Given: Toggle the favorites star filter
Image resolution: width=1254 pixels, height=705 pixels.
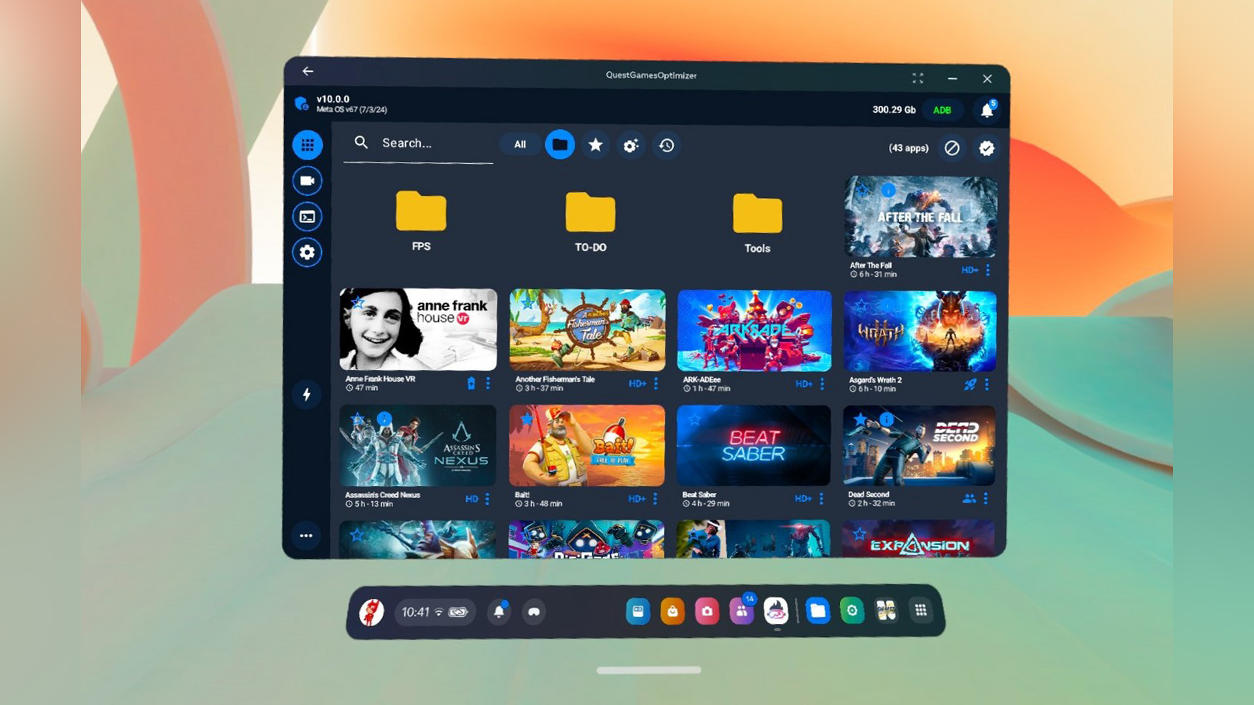Looking at the screenshot, I should pos(595,146).
